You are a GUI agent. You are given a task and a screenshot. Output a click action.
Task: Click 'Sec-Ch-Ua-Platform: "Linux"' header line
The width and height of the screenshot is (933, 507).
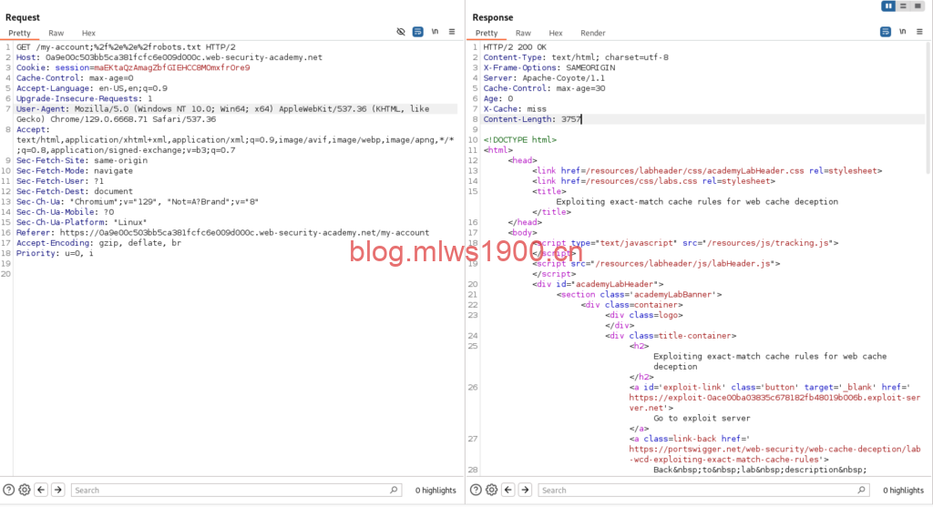pos(81,222)
